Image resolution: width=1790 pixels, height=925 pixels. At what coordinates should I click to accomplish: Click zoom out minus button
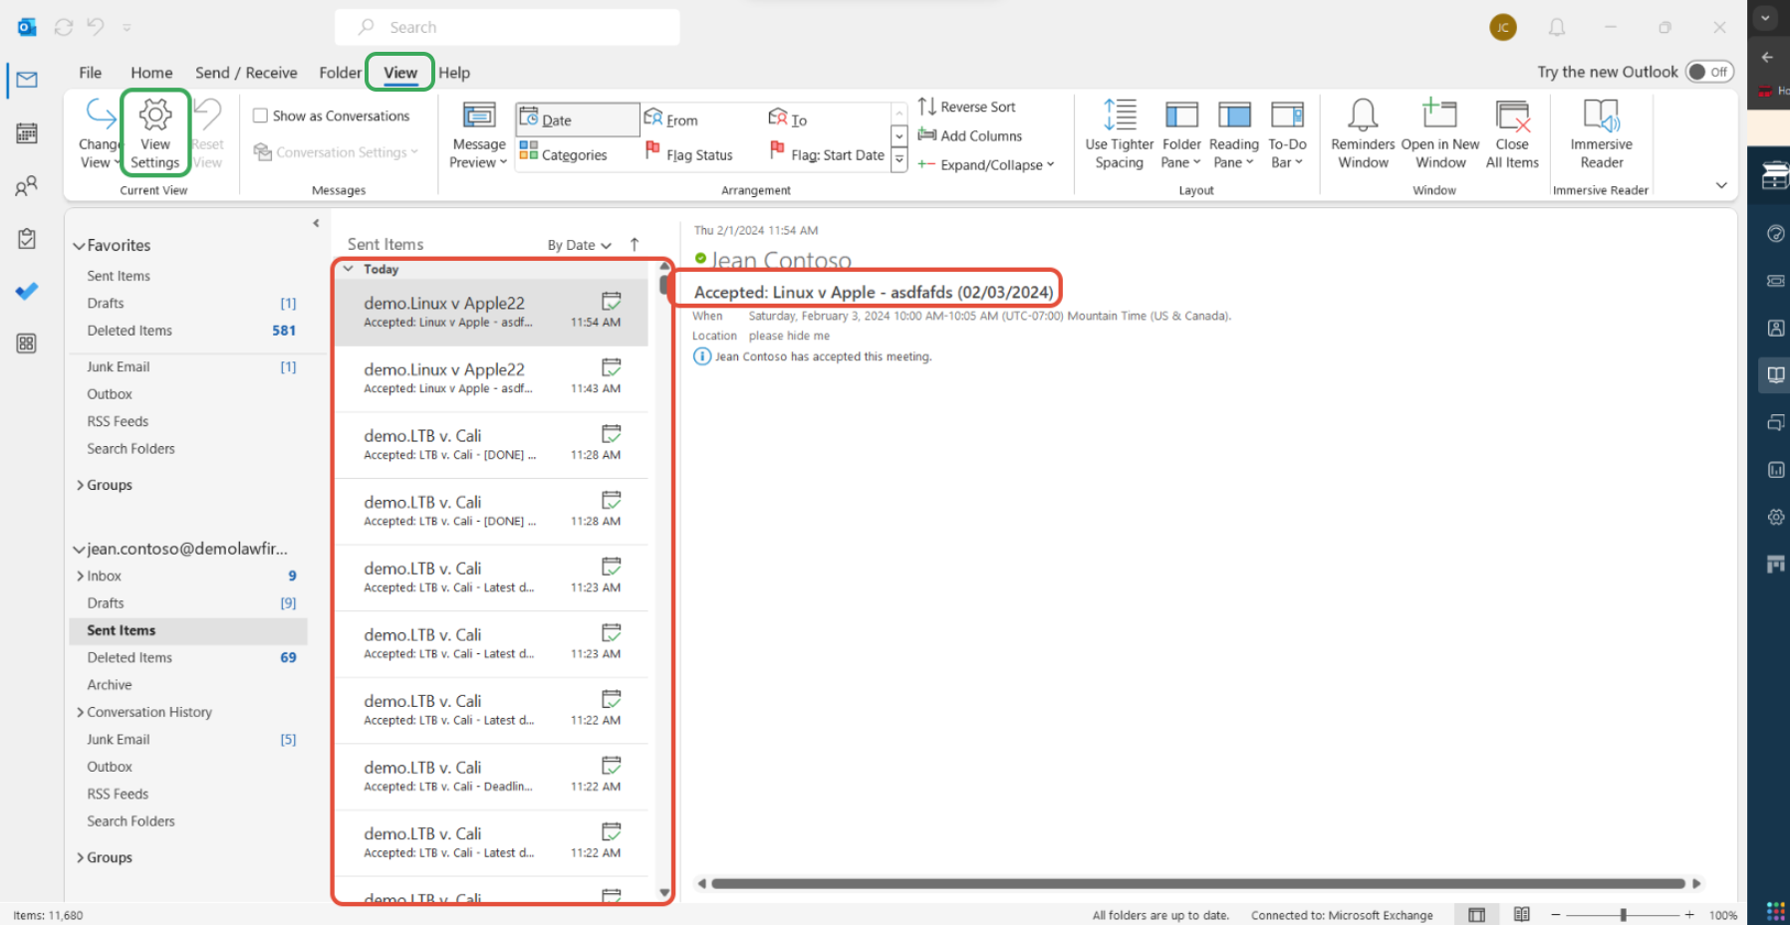click(x=1555, y=914)
